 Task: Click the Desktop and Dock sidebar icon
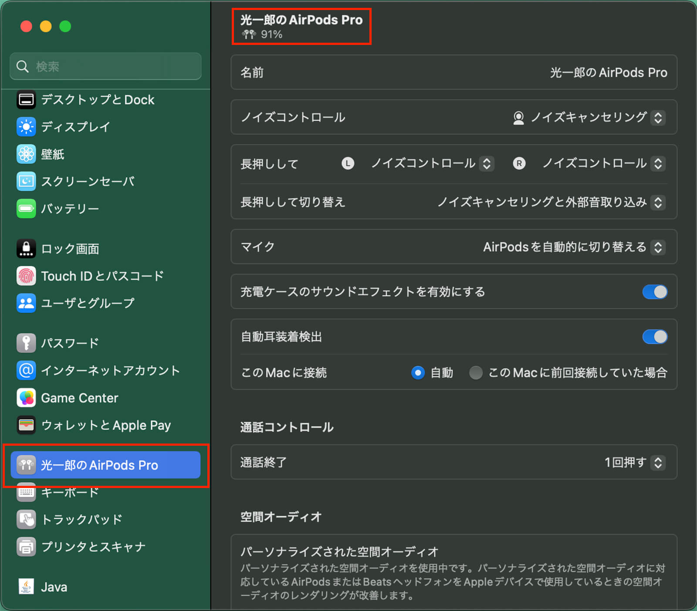(x=26, y=100)
